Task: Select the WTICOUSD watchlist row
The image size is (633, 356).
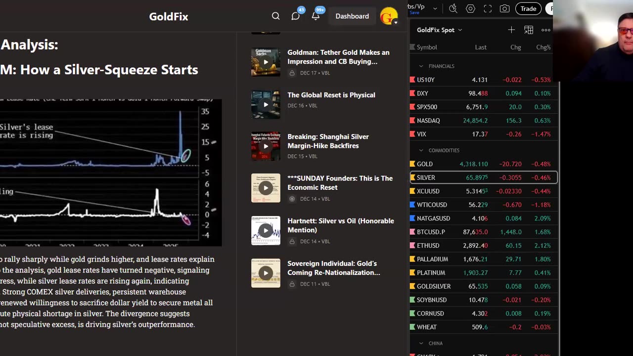Action: (x=484, y=205)
